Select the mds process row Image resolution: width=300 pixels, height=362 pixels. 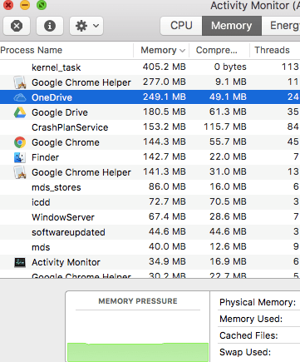pyautogui.click(x=150, y=247)
